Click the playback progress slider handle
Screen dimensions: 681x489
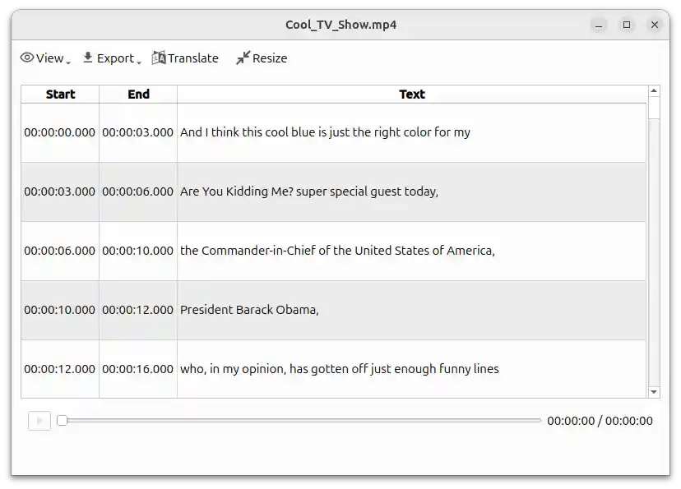coord(63,420)
